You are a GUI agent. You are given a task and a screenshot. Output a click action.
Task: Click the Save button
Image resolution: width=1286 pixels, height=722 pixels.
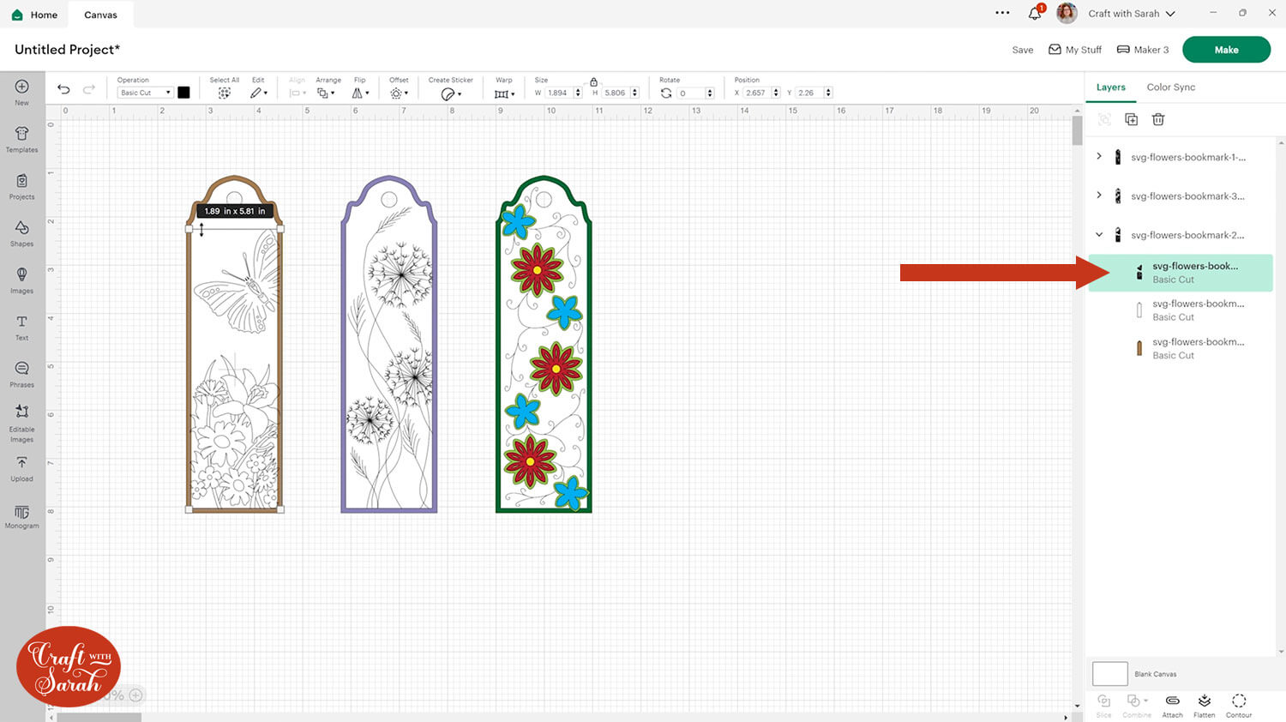click(x=1023, y=50)
